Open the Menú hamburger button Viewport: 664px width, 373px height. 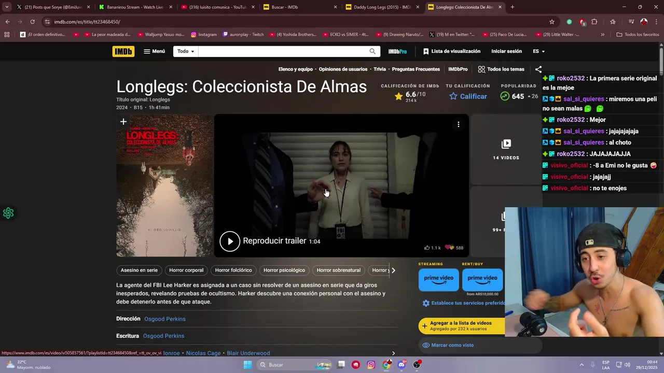point(155,51)
